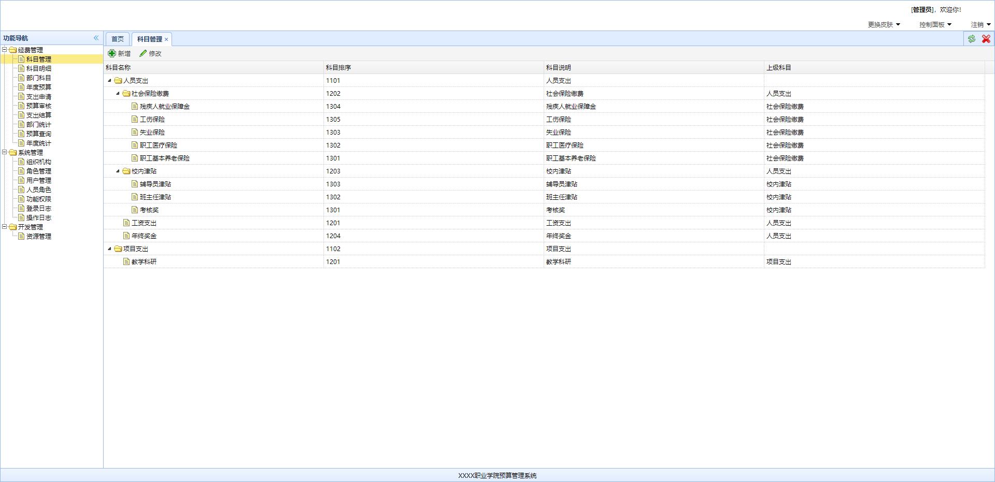Click the 系统管理 folder icon in sidebar

tap(13, 153)
